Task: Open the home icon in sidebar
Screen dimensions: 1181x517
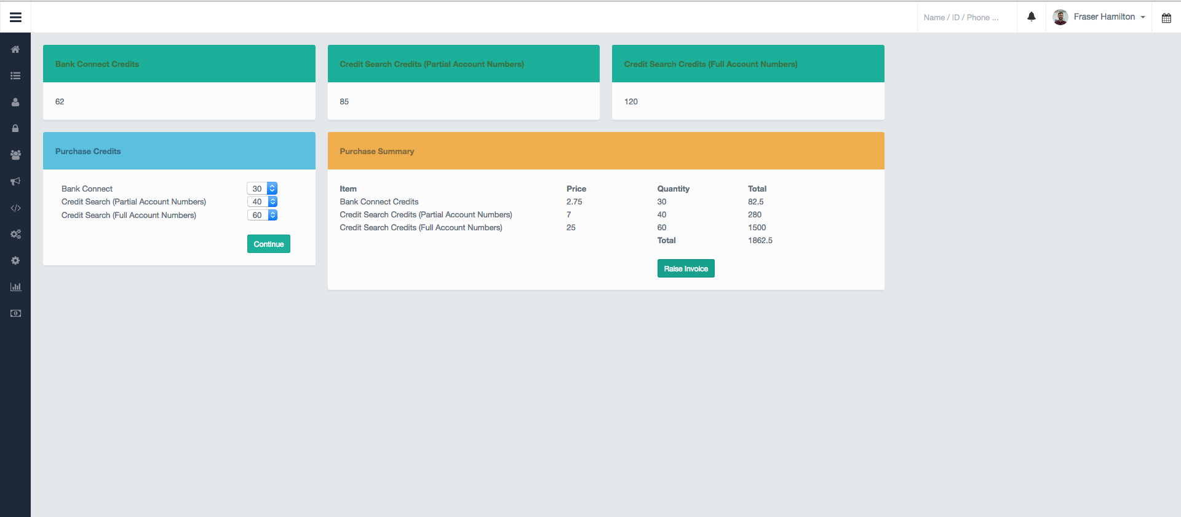Action: coord(15,49)
